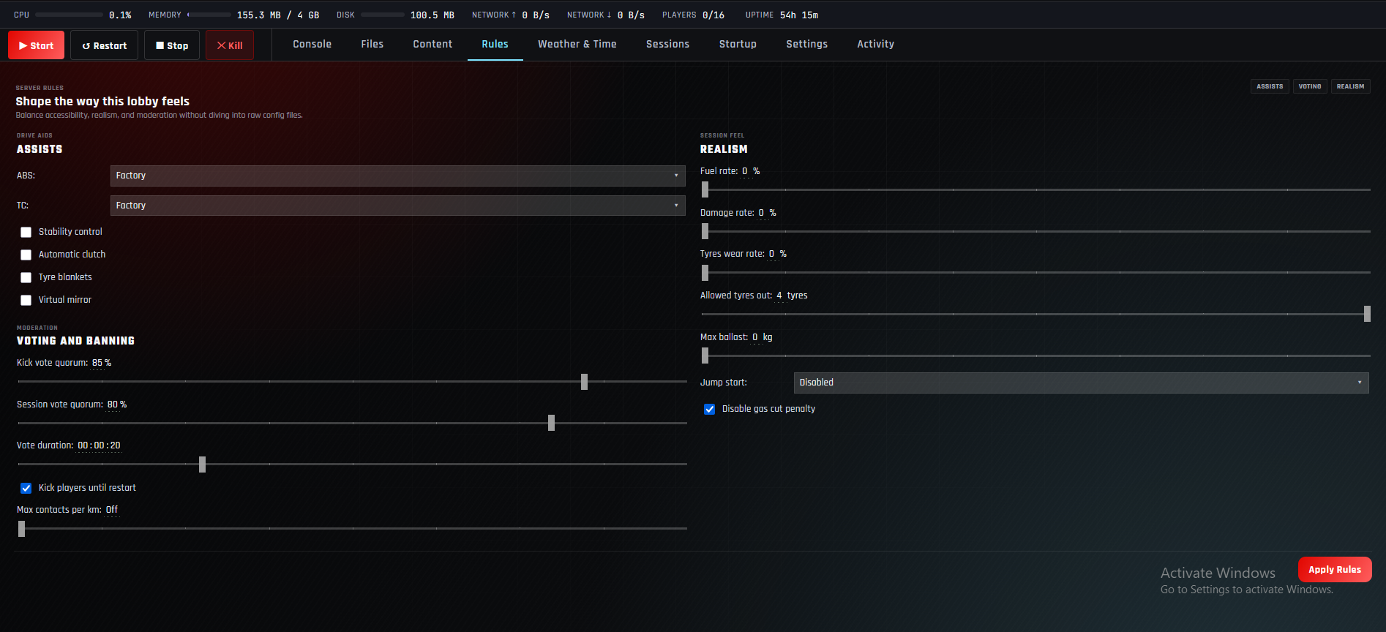Open the ABS dropdown

point(398,176)
